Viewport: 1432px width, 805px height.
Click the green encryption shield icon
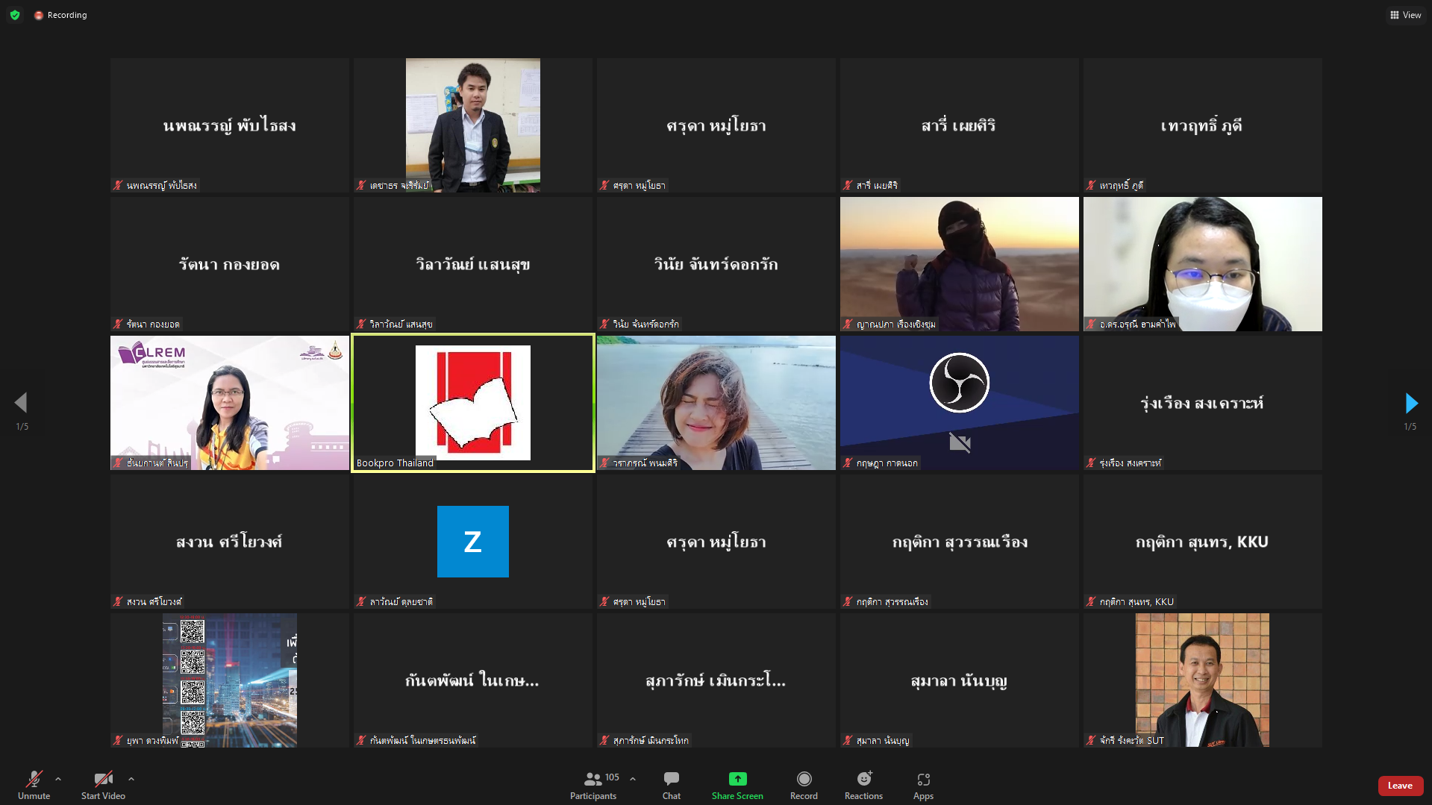point(15,15)
